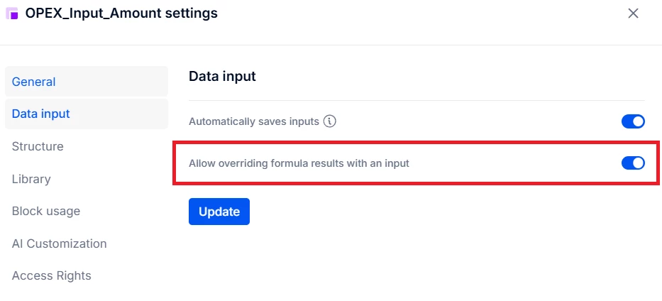Save the data input settings with Update
Image resolution: width=662 pixels, height=301 pixels.
coord(219,212)
